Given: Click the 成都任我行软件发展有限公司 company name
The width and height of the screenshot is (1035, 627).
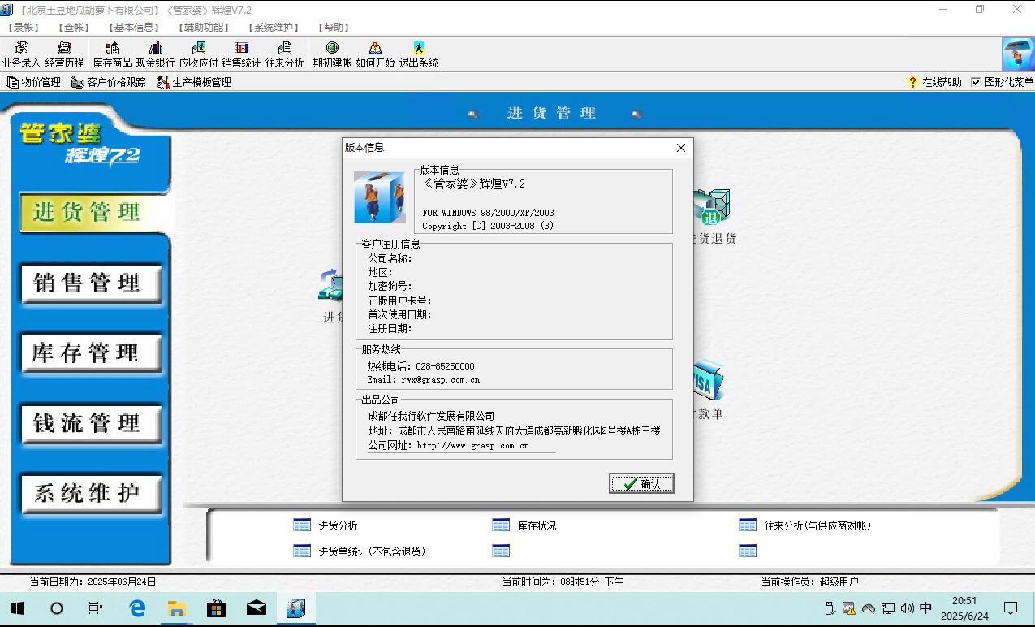Looking at the screenshot, I should pyautogui.click(x=431, y=416).
